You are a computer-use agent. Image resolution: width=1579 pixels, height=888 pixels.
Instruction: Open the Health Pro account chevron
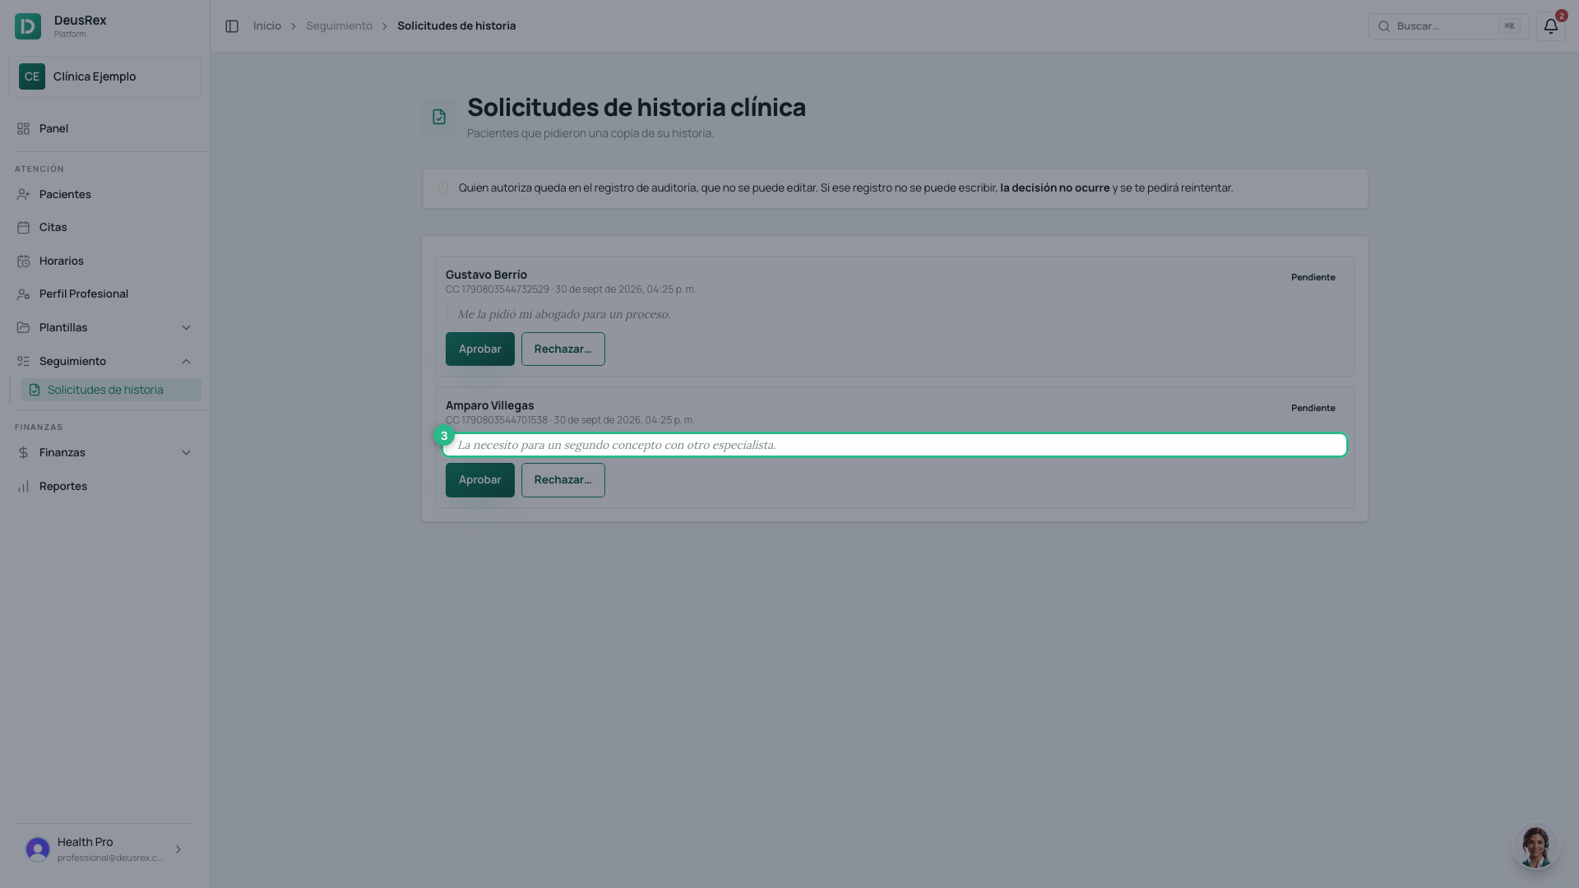pos(178,849)
